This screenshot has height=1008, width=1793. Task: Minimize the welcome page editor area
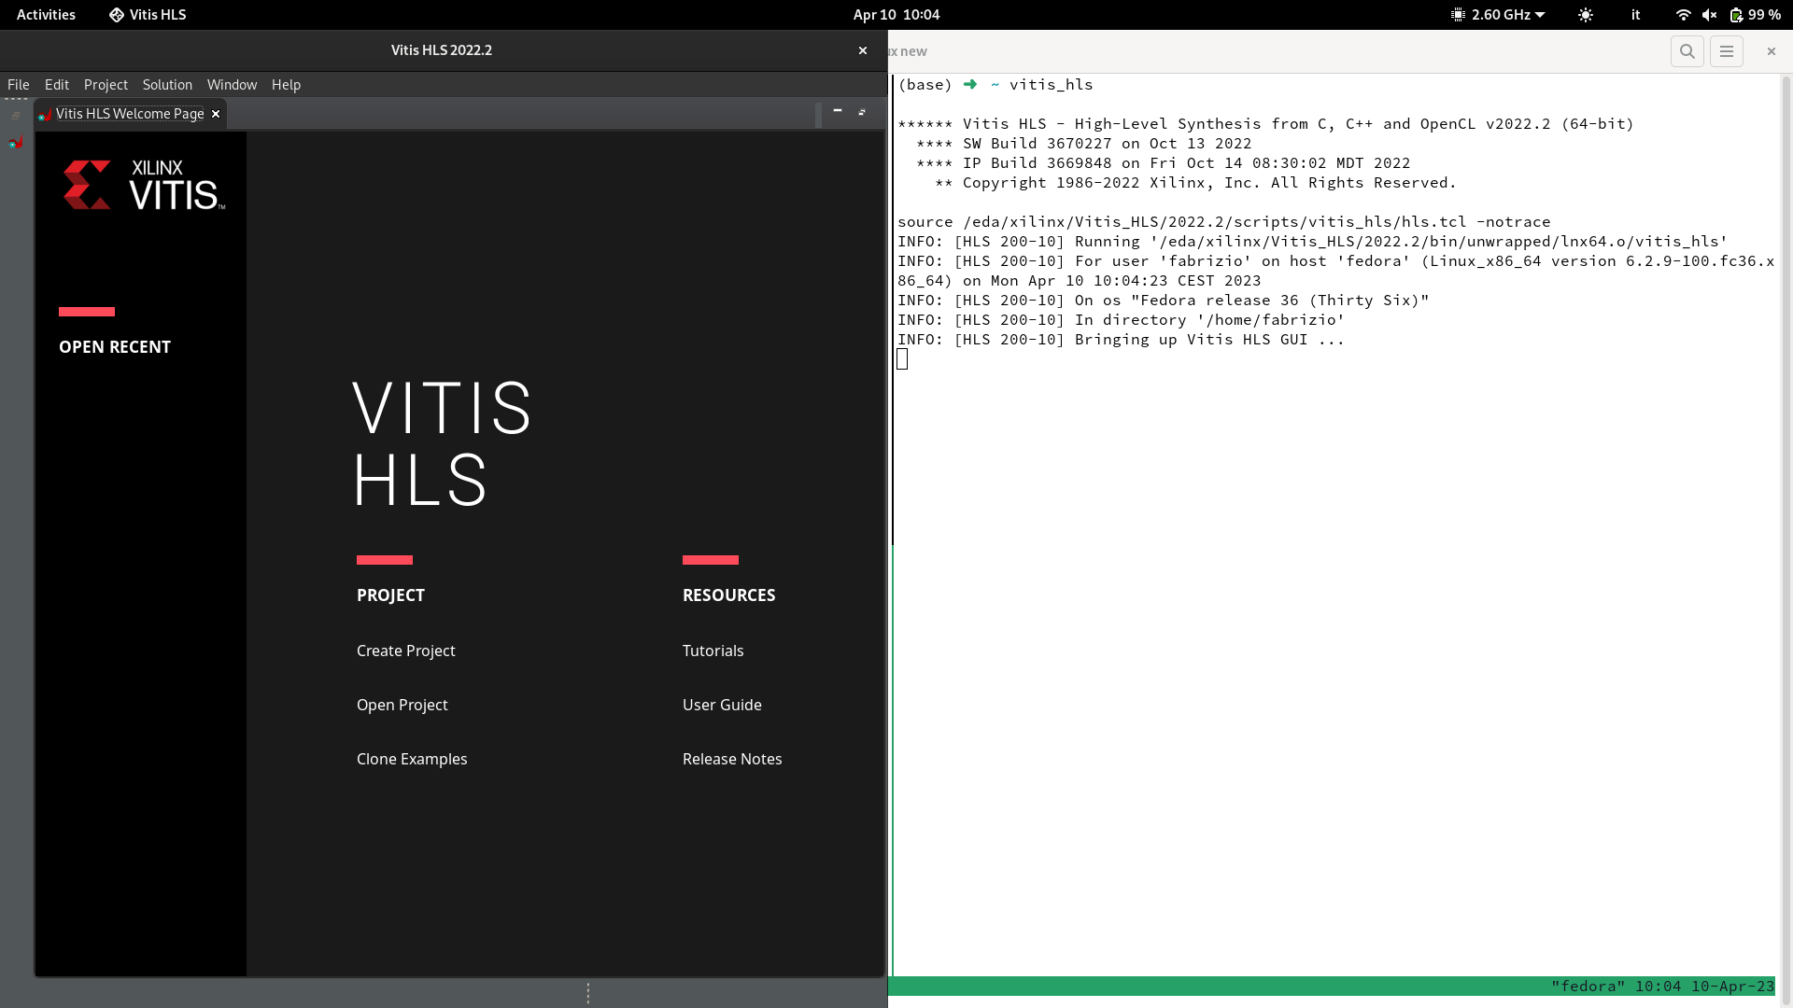point(838,111)
